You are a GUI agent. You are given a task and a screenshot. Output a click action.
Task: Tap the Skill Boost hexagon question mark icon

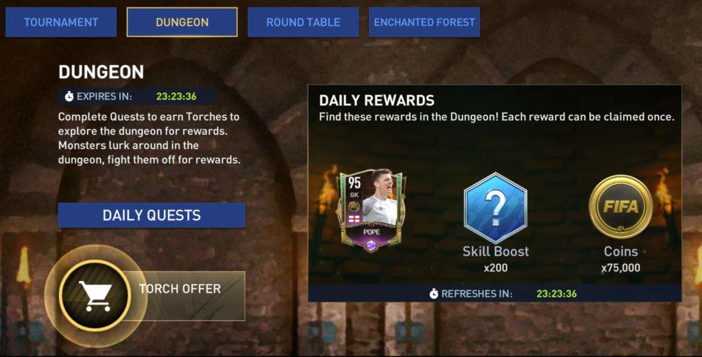click(496, 208)
